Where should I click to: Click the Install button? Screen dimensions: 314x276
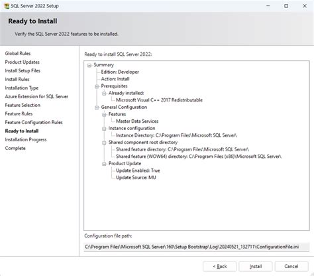tap(256, 267)
